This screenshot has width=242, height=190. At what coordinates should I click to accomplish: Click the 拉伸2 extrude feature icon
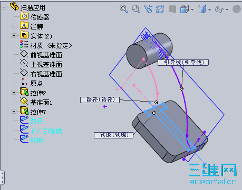point(24,92)
